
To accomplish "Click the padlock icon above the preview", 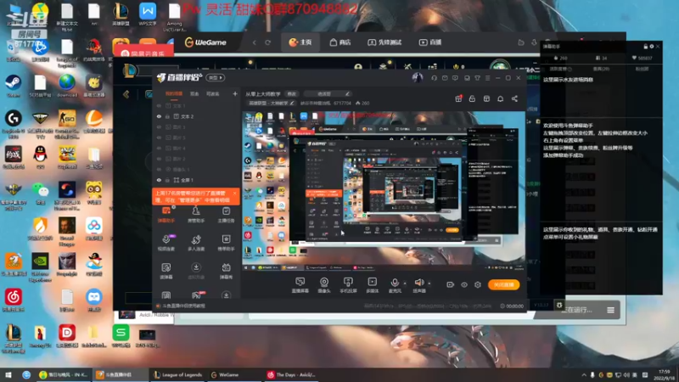I will click(472, 98).
